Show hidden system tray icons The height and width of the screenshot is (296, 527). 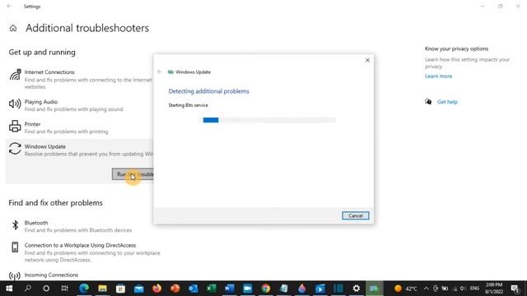(x=427, y=289)
